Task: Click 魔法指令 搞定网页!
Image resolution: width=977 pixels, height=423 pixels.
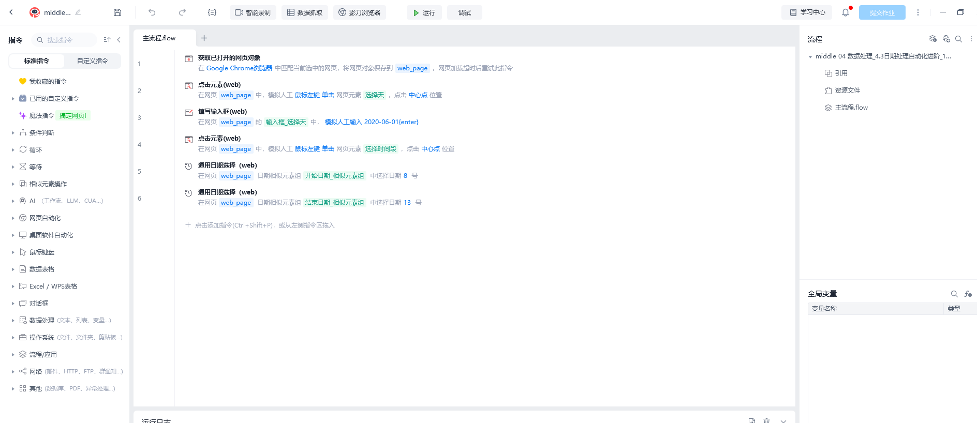Action: (54, 116)
